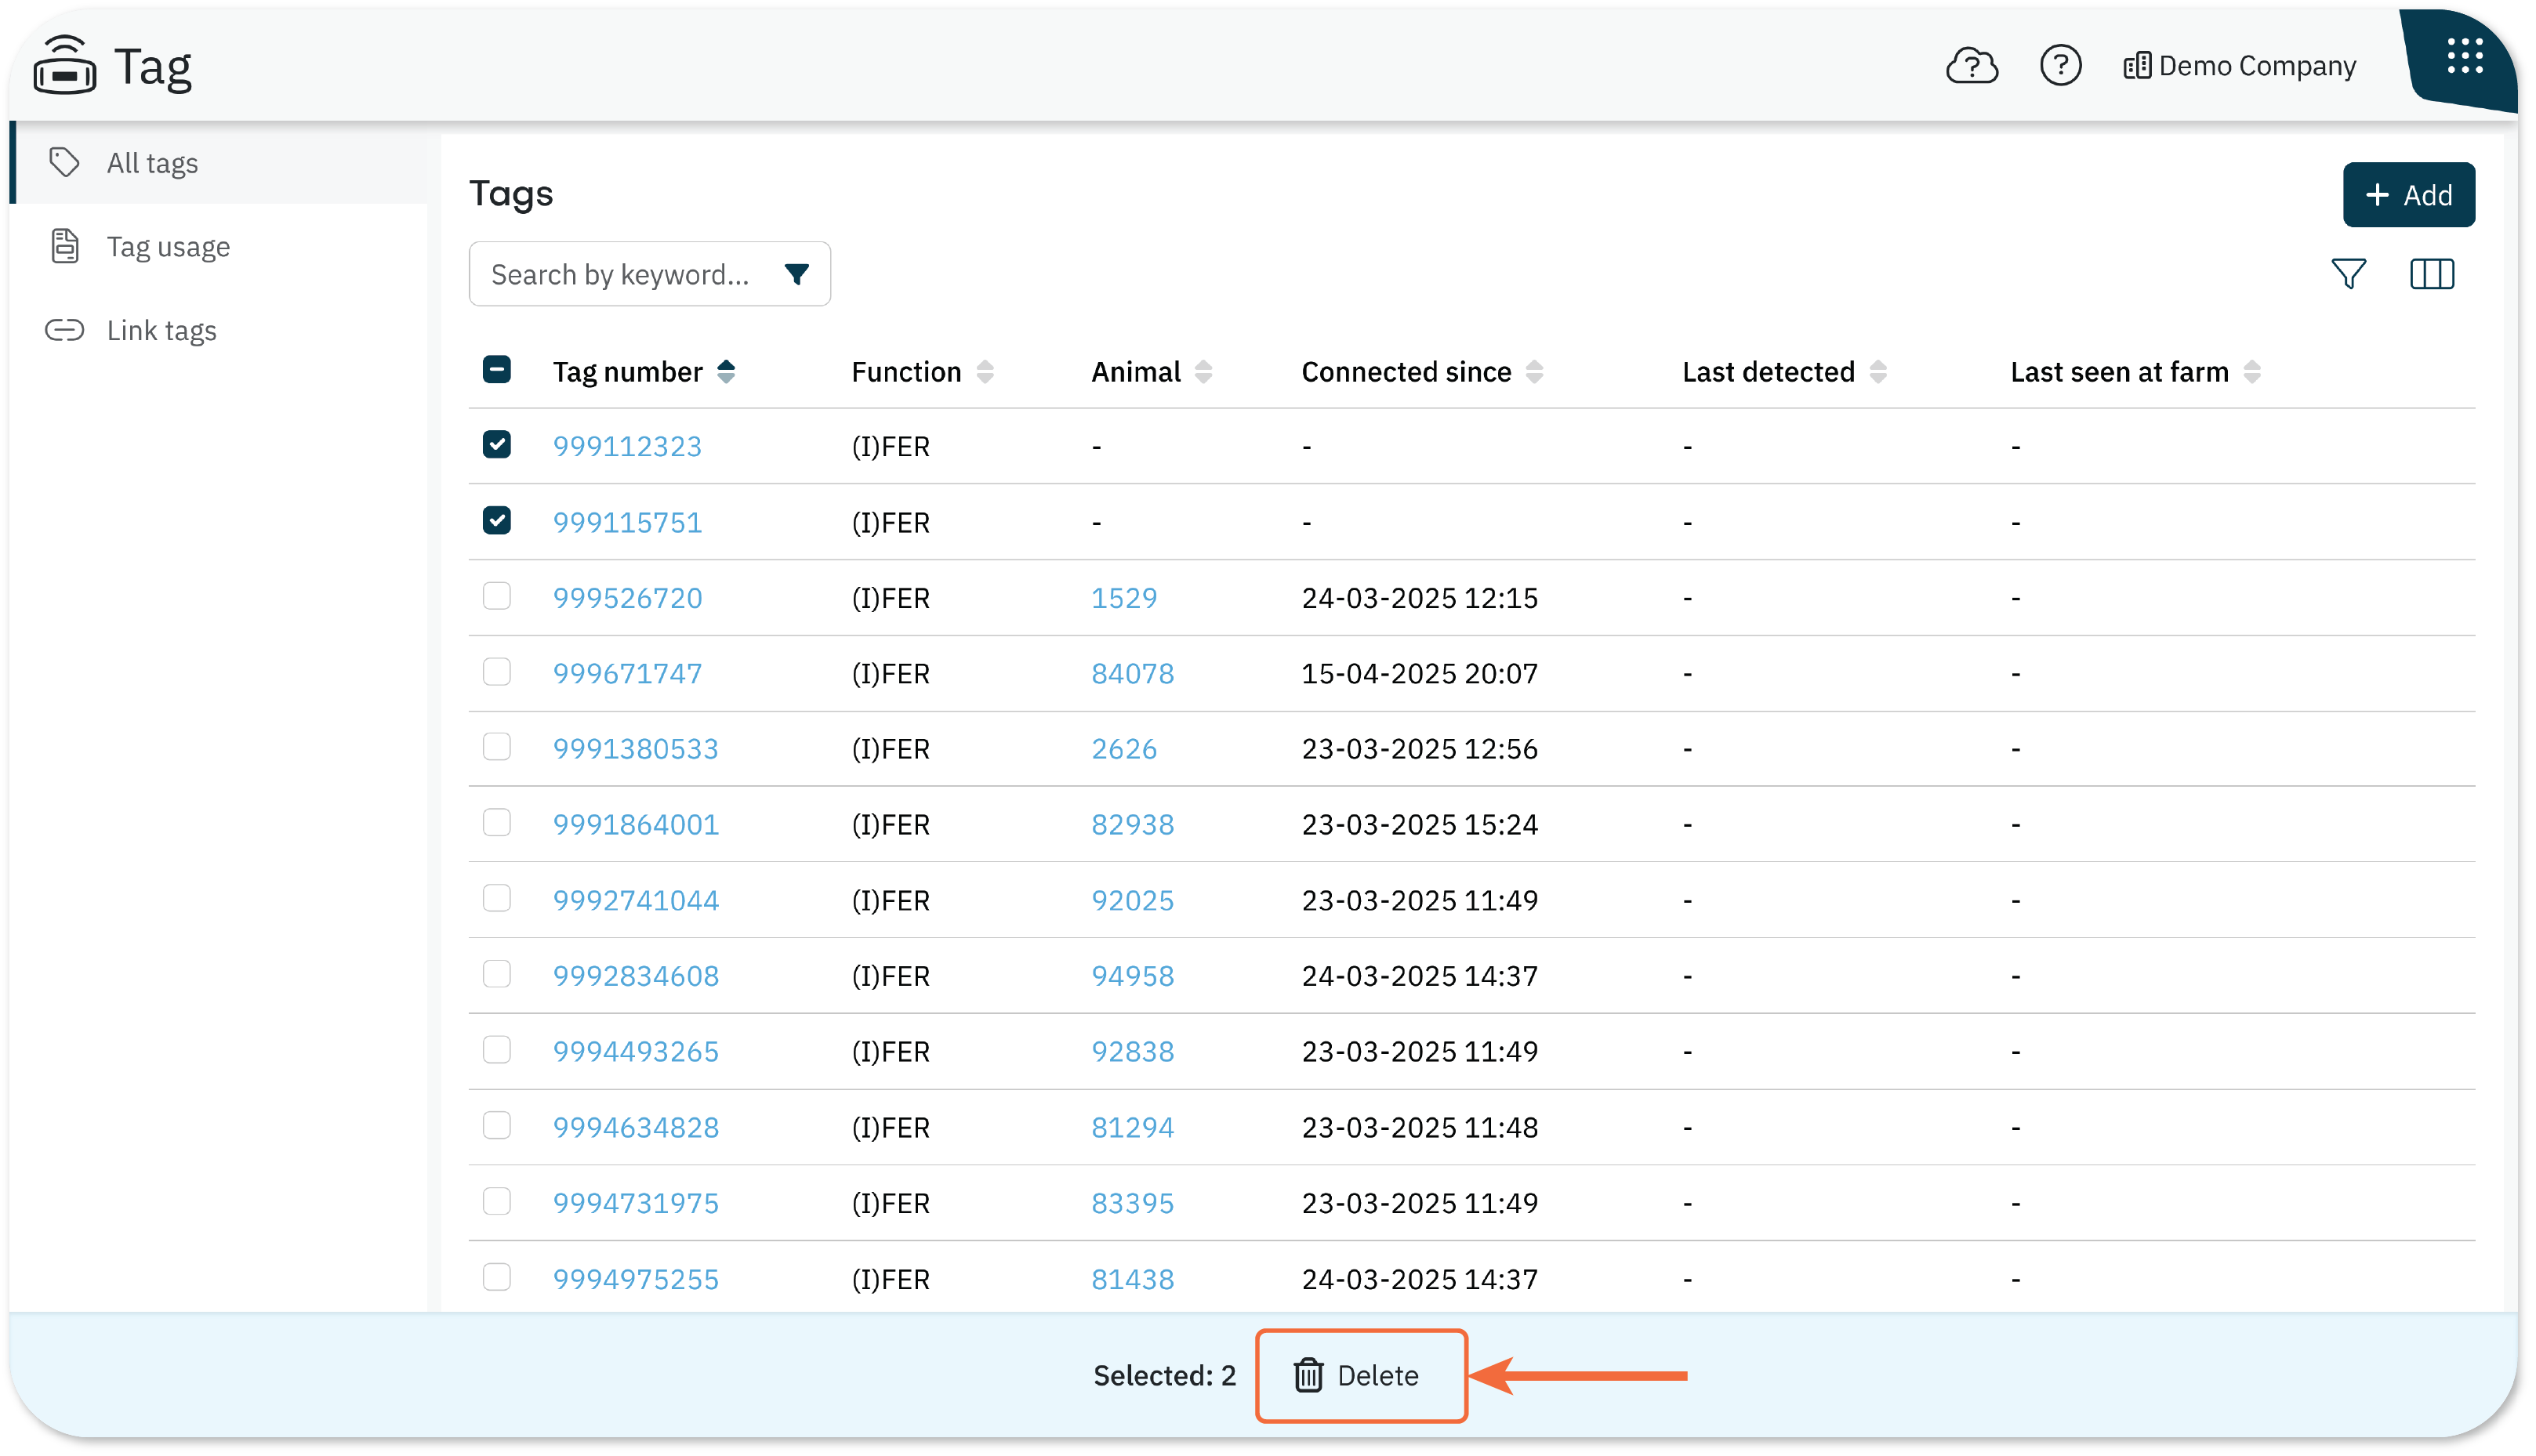Open animal 94958 link
The width and height of the screenshot is (2536, 1456).
[x=1131, y=975]
